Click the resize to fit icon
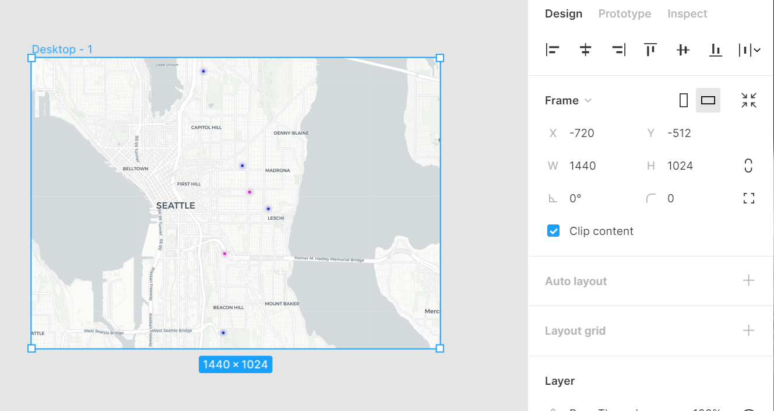 [749, 100]
